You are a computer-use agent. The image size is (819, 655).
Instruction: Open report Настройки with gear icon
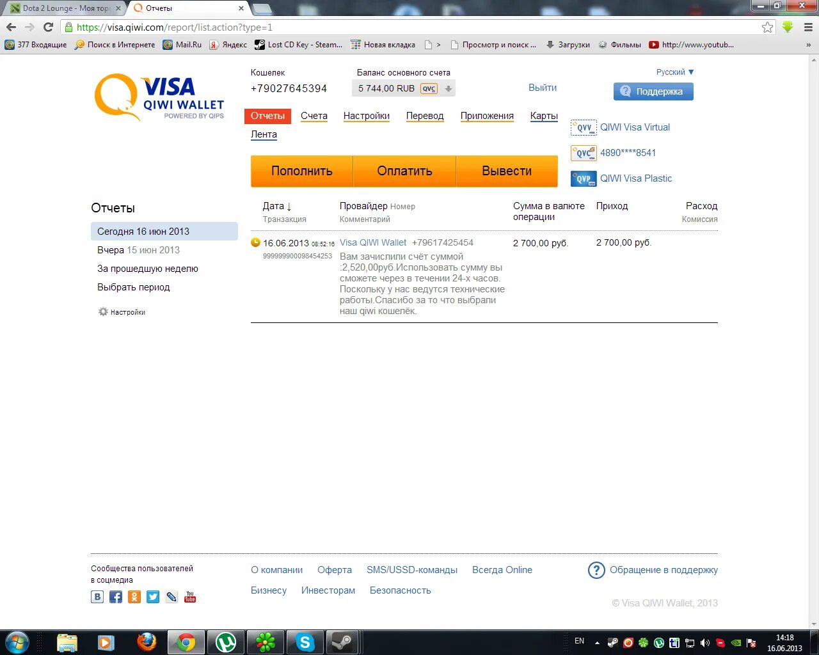pos(122,312)
